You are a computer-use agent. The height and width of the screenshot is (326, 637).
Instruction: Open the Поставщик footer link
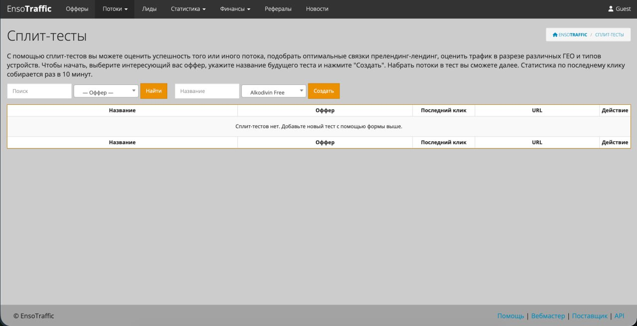point(590,316)
